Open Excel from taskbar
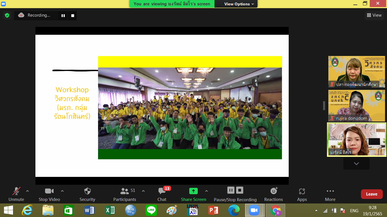Viewport: 387px width, 217px height. [x=110, y=210]
